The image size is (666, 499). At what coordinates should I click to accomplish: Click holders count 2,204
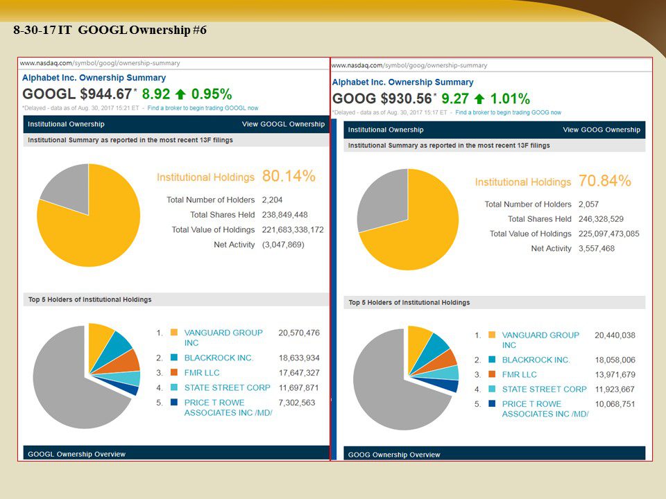coord(272,200)
